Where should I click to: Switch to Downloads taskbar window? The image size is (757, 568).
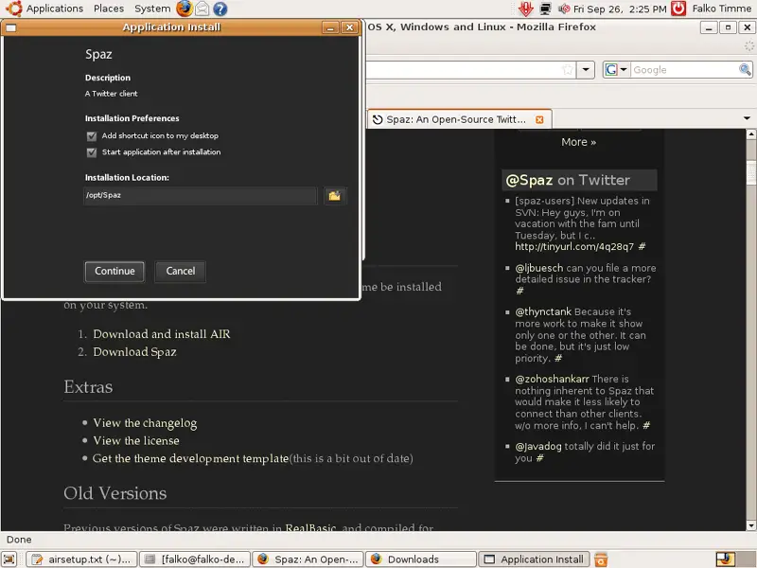[x=421, y=559]
